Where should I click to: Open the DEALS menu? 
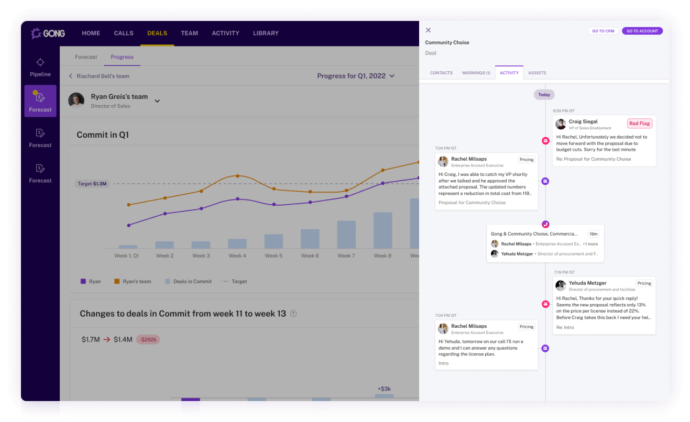pos(157,33)
